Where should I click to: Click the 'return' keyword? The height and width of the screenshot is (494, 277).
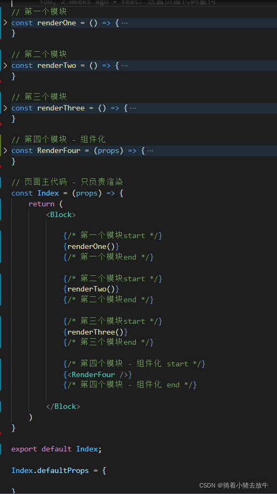pos(41,204)
